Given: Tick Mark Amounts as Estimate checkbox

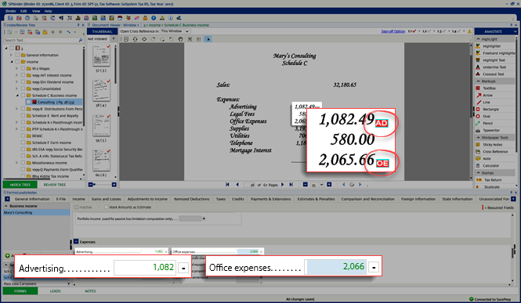Looking at the screenshot, I should tap(107, 207).
